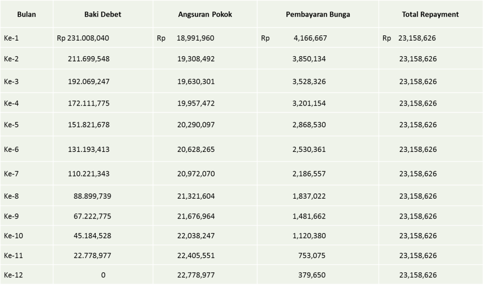
Task: Select the Ke-4 month cell
Action: tap(11, 103)
